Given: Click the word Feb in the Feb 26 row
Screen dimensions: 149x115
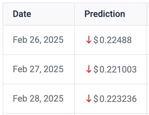Looking at the screenshot, I should point(20,40).
